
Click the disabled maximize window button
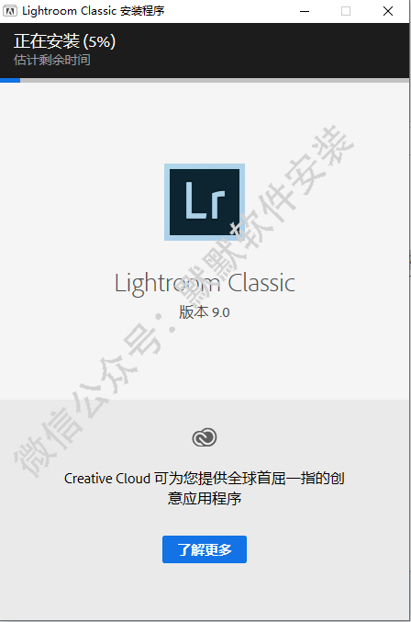346,11
